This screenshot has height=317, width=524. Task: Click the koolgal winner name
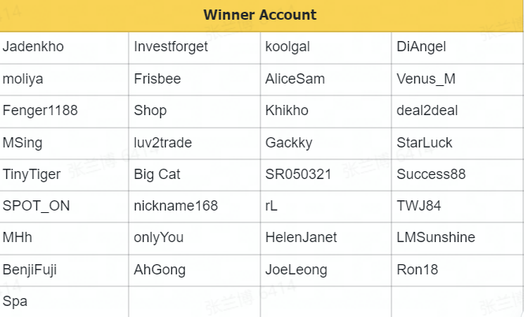coord(287,47)
